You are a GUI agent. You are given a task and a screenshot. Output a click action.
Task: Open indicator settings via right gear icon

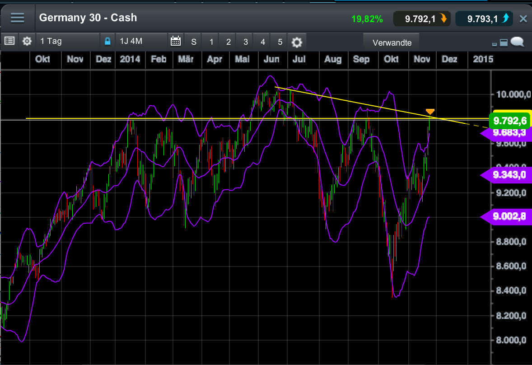click(297, 41)
